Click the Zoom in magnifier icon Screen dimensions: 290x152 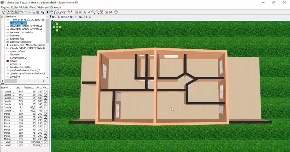93,12
